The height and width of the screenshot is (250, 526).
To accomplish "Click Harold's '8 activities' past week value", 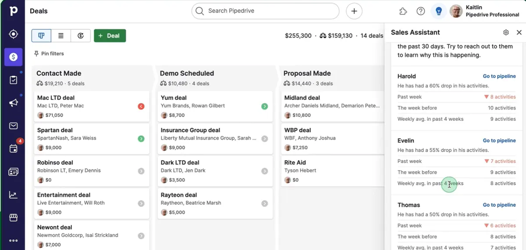I will pos(500,97).
